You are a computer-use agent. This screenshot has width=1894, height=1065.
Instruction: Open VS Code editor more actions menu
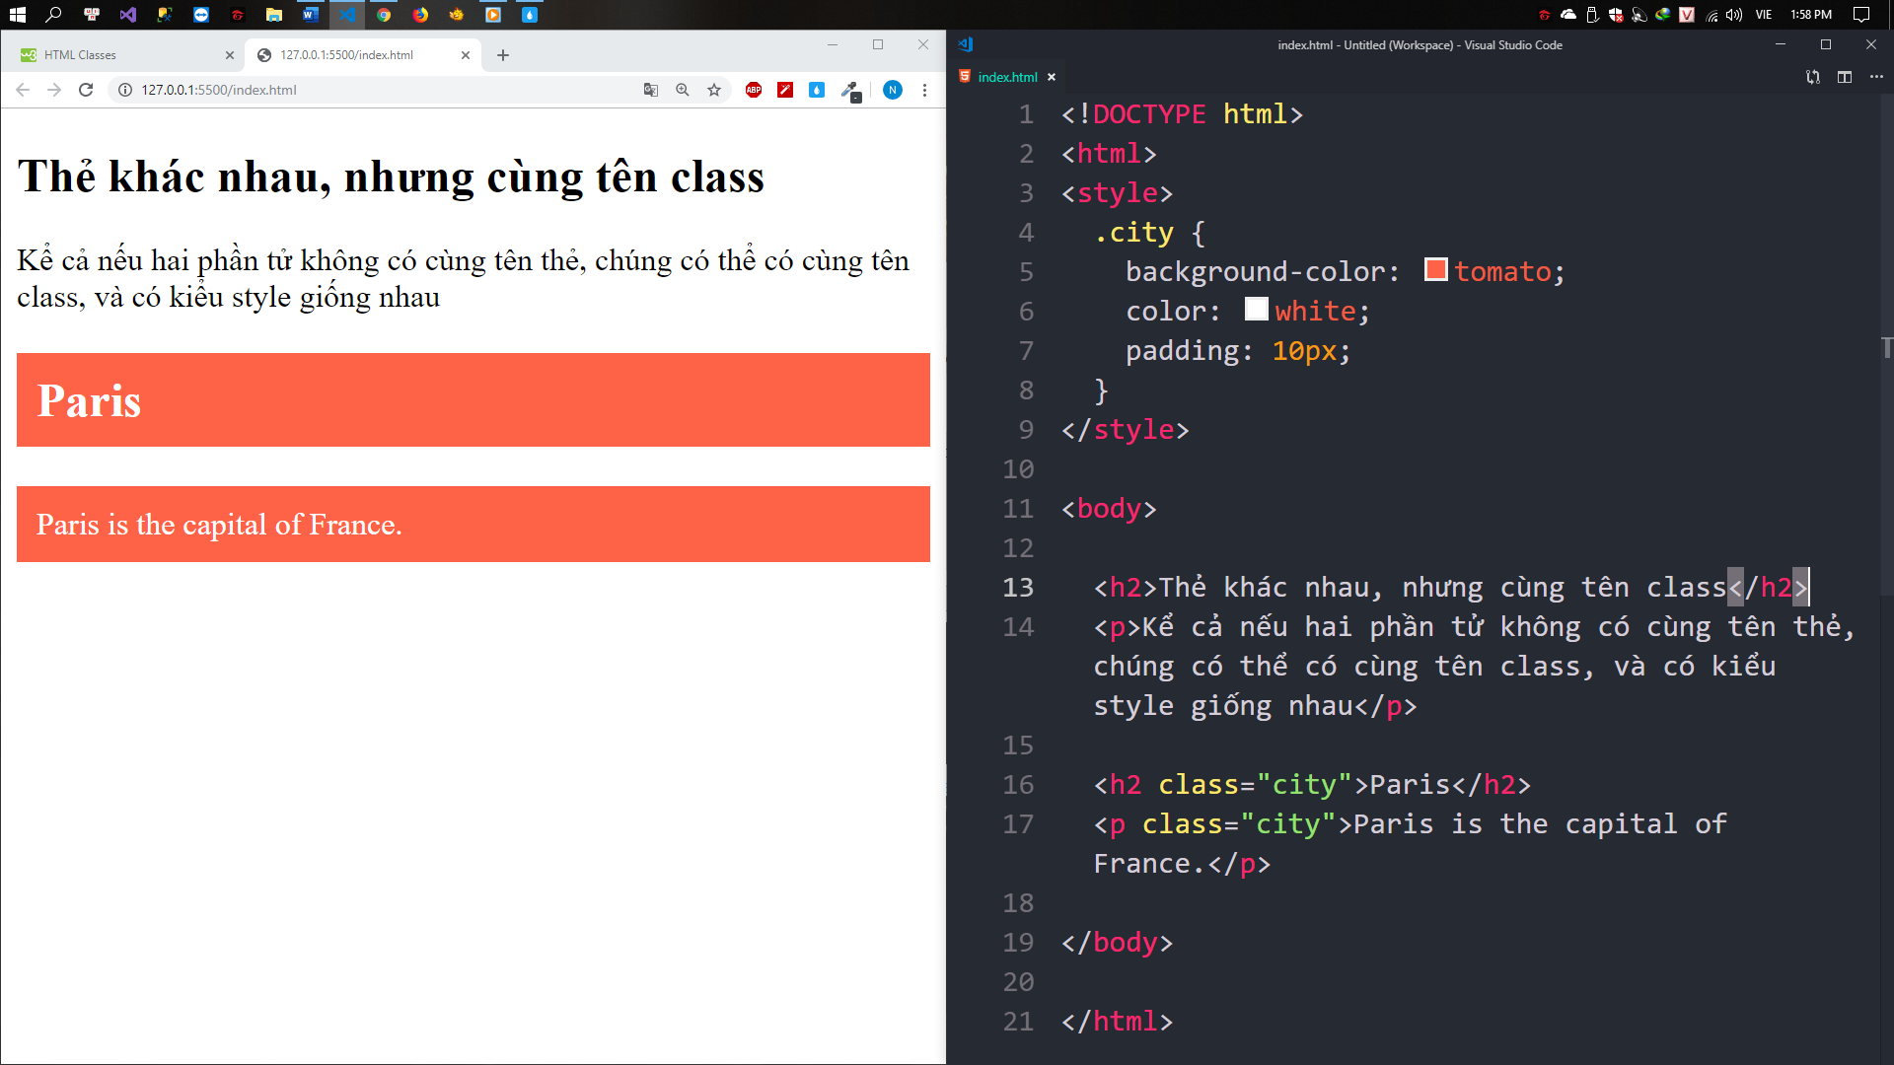1876,77
